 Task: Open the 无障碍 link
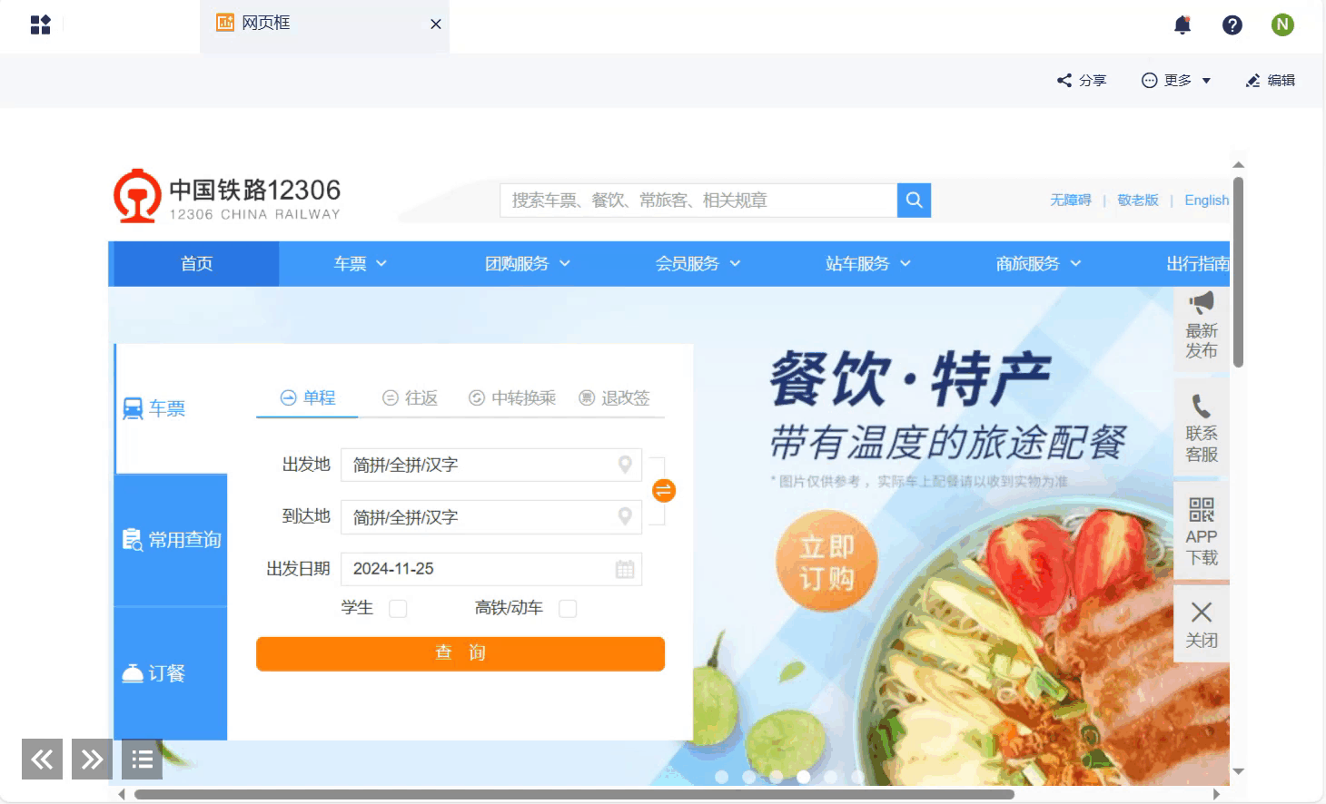coord(1070,200)
